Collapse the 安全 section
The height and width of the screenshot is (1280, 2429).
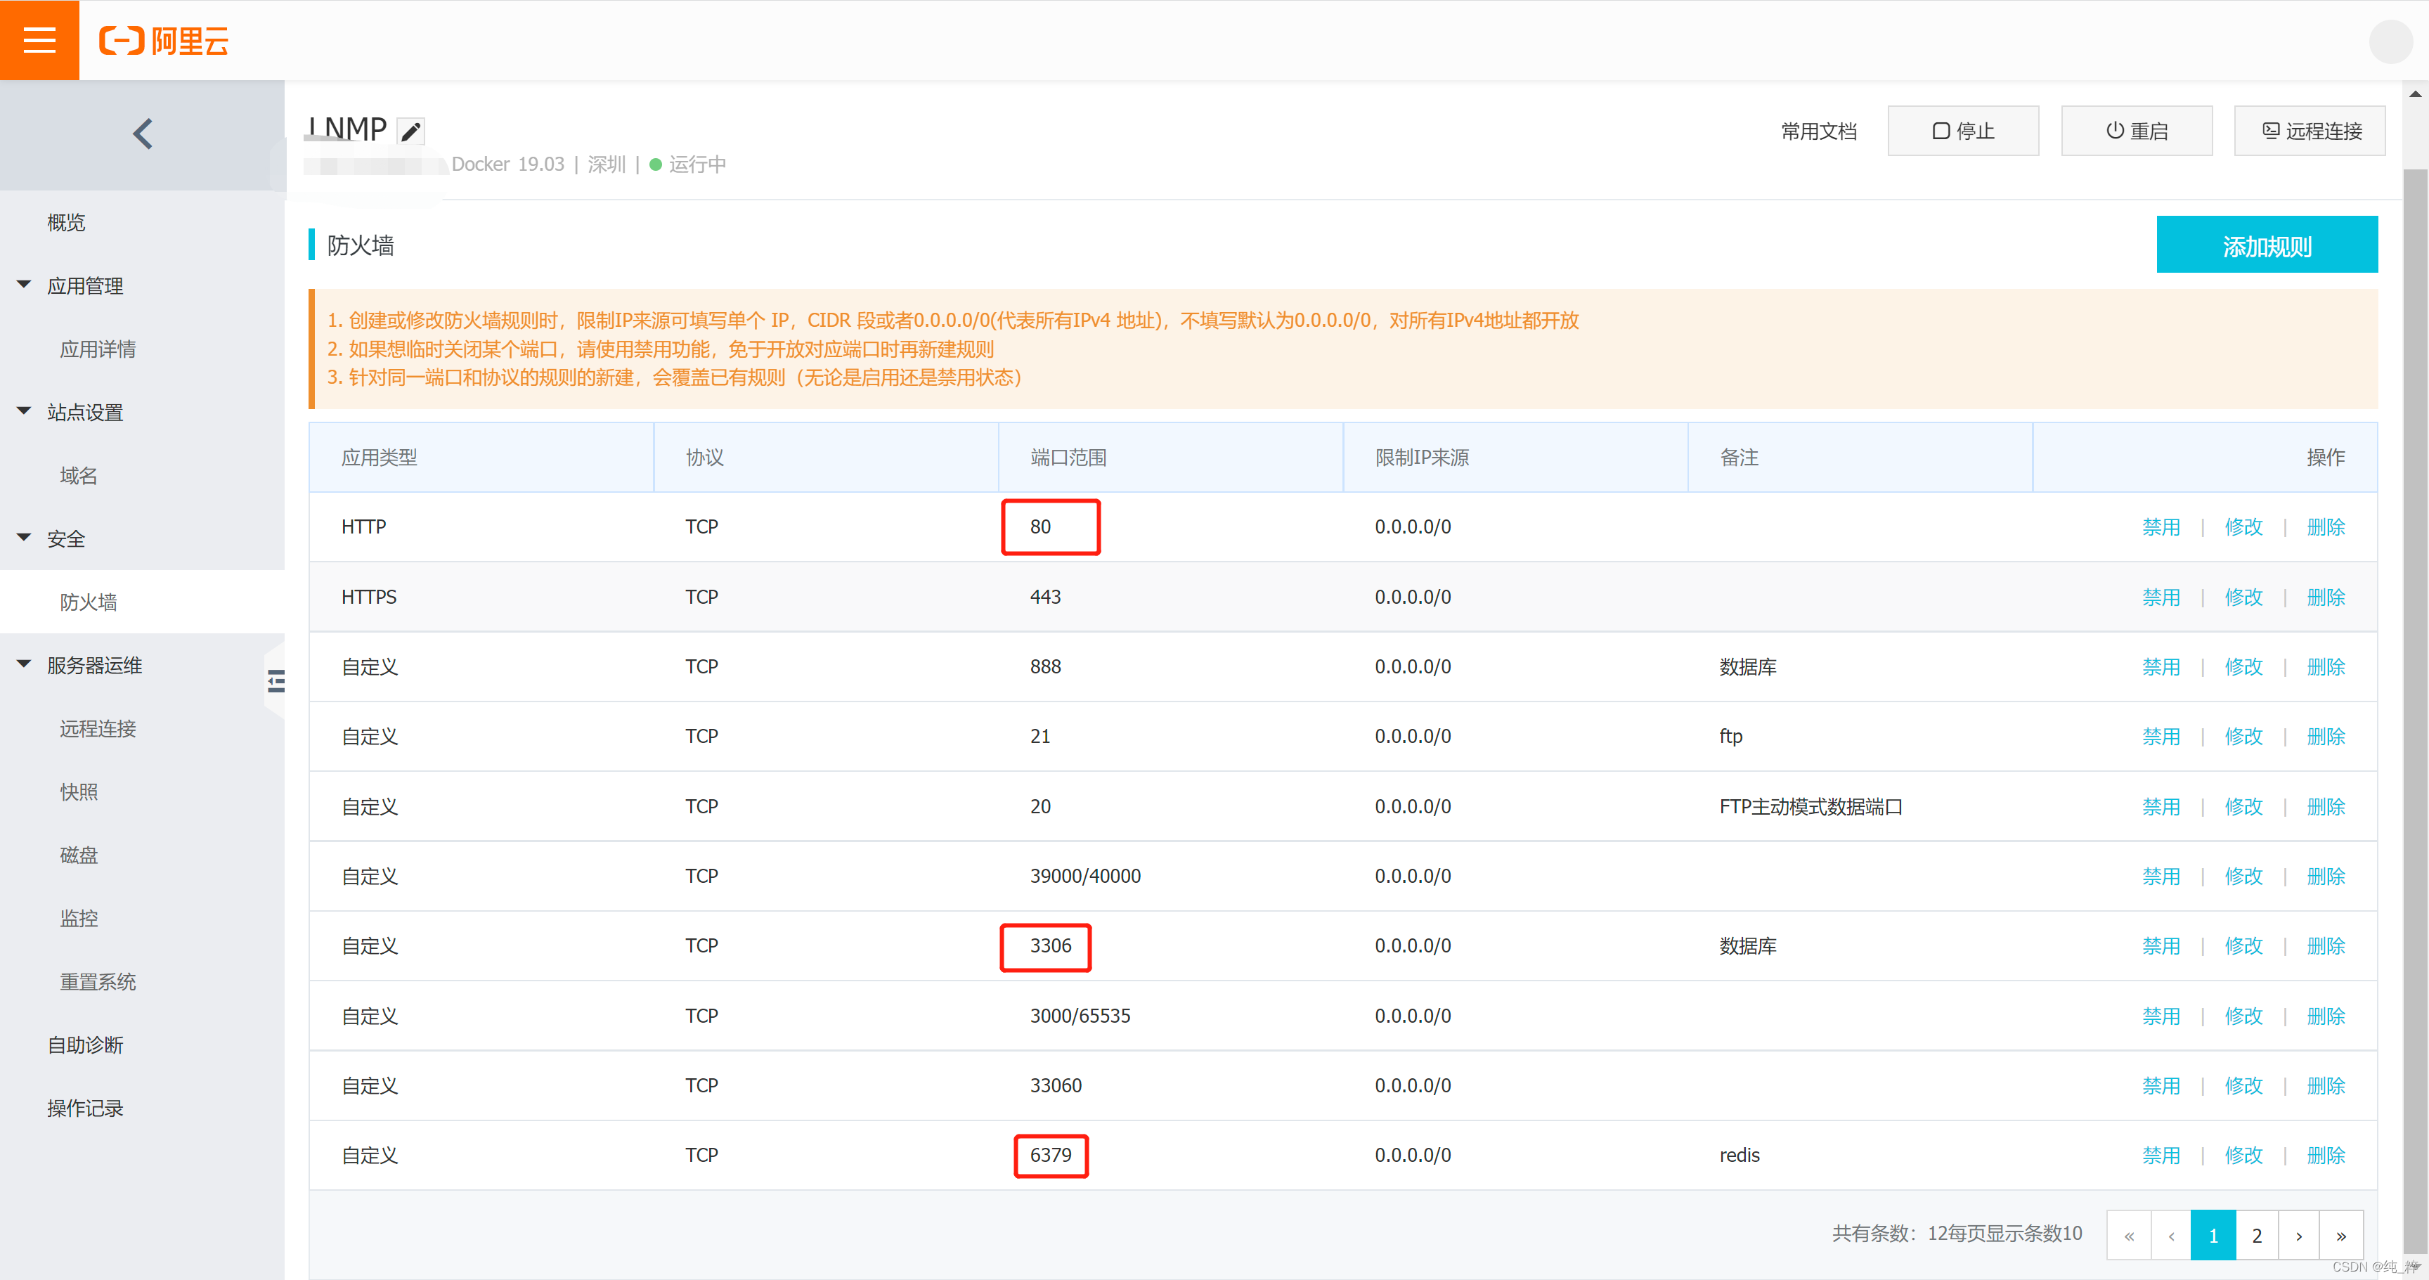coord(25,537)
